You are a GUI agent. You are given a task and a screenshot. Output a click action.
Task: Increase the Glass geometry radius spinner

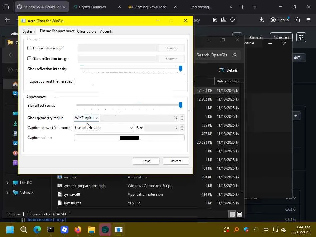(182, 116)
